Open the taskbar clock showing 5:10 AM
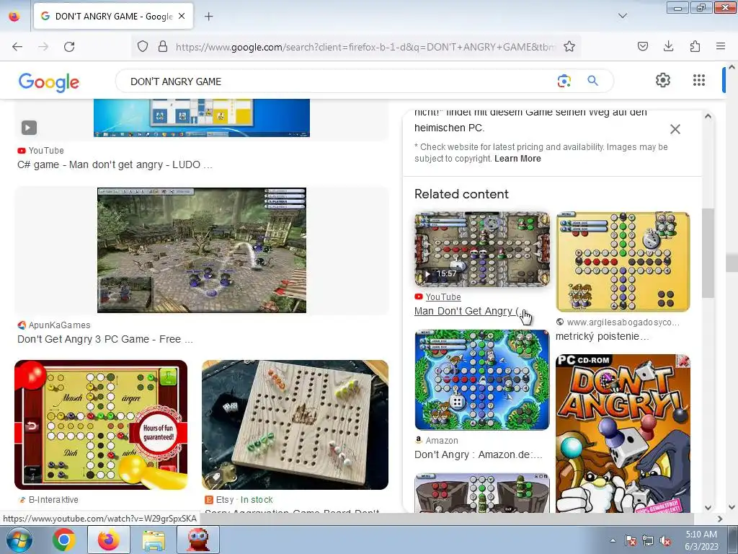Viewport: 738px width, 554px height. (701, 540)
